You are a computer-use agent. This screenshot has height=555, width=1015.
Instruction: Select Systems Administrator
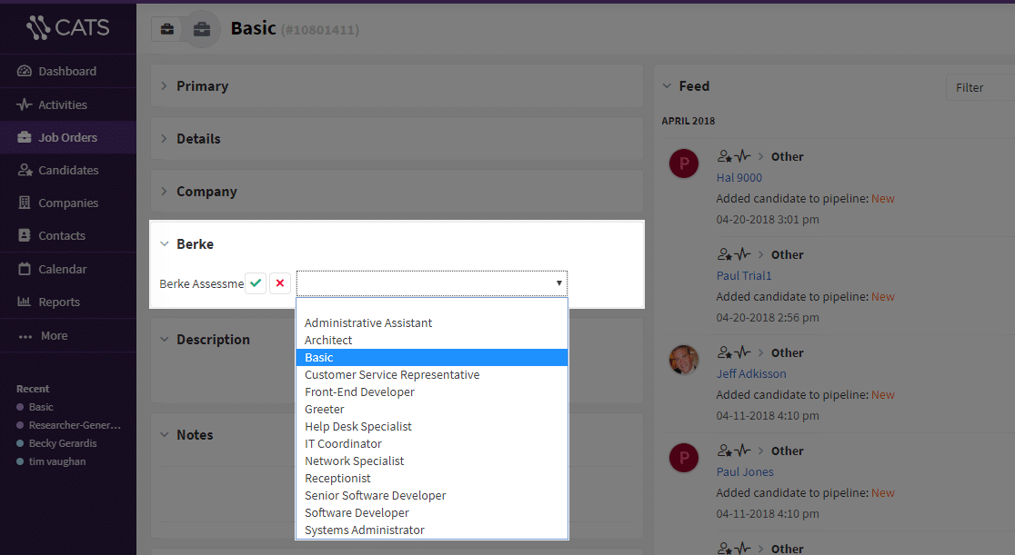tap(432, 530)
